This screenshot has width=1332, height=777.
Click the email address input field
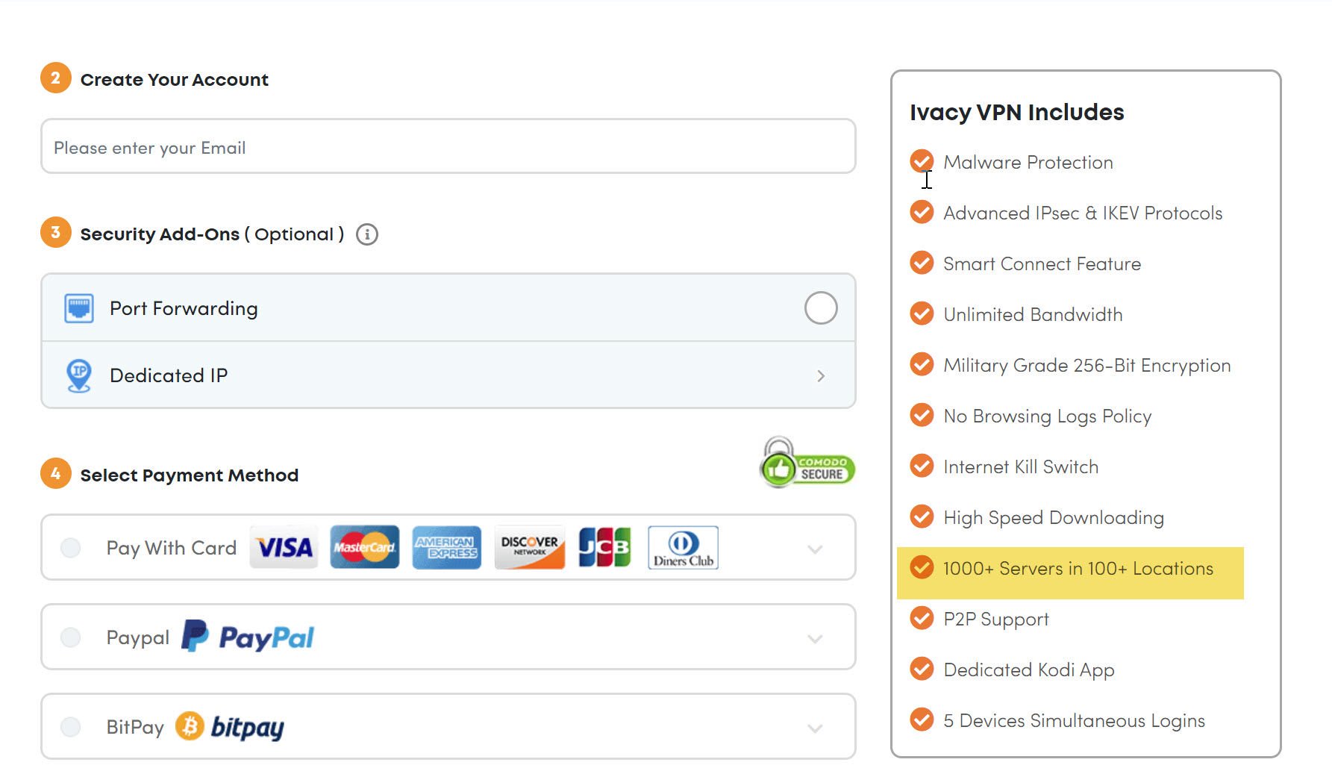[448, 147]
